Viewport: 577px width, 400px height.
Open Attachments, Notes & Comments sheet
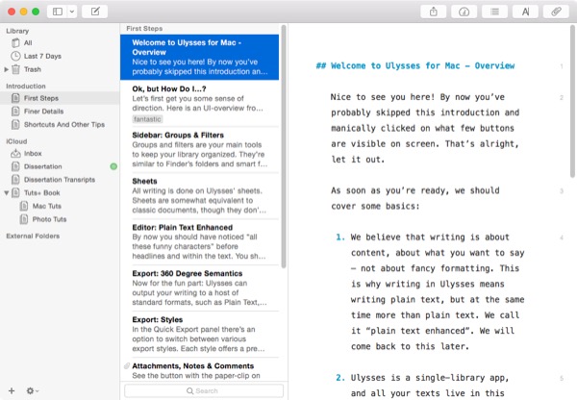click(x=199, y=370)
